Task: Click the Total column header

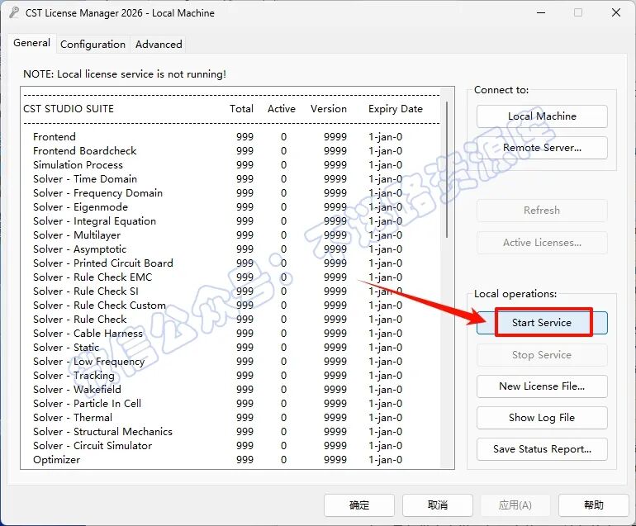Action: click(241, 109)
